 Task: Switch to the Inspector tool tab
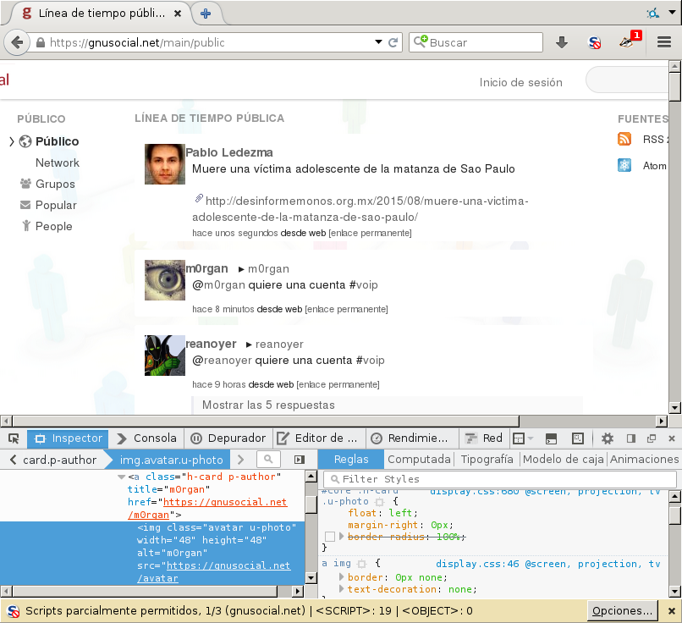pos(68,438)
